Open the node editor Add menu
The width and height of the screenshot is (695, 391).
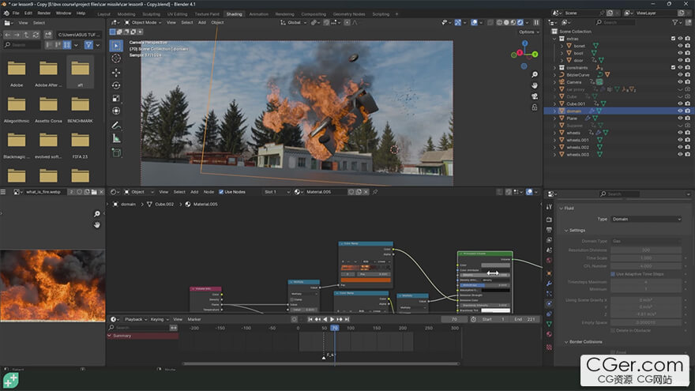tap(194, 192)
